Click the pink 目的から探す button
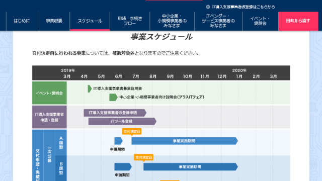The width and height of the screenshot is (322, 181). [x=298, y=21]
